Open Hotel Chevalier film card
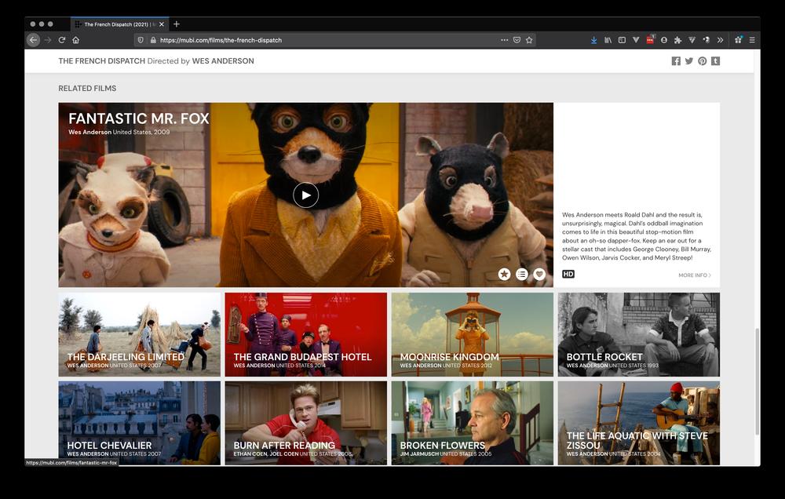This screenshot has width=785, height=499. click(139, 423)
